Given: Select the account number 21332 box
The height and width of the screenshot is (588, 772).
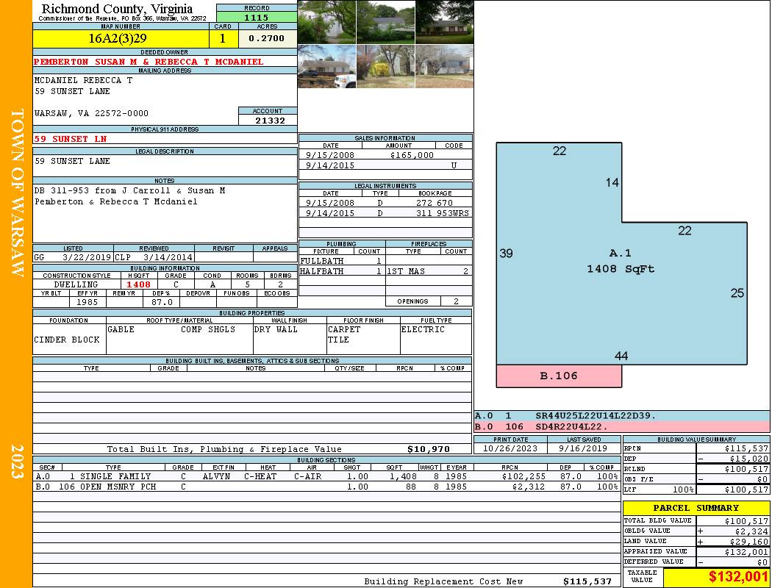Looking at the screenshot, I should (x=268, y=121).
